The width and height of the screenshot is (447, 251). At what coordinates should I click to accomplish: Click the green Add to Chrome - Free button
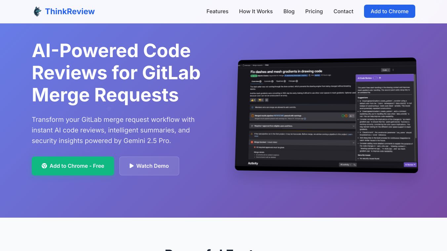point(73,166)
